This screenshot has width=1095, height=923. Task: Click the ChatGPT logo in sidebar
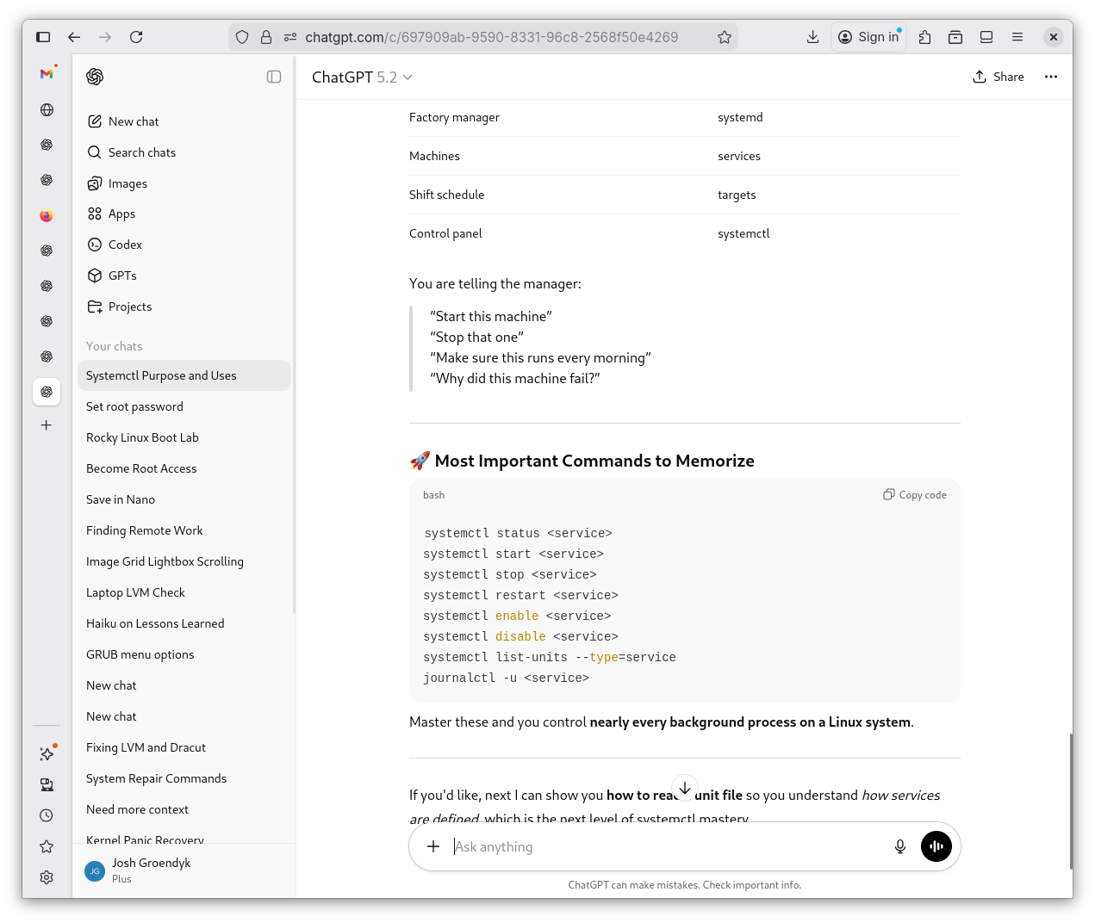pyautogui.click(x=95, y=77)
